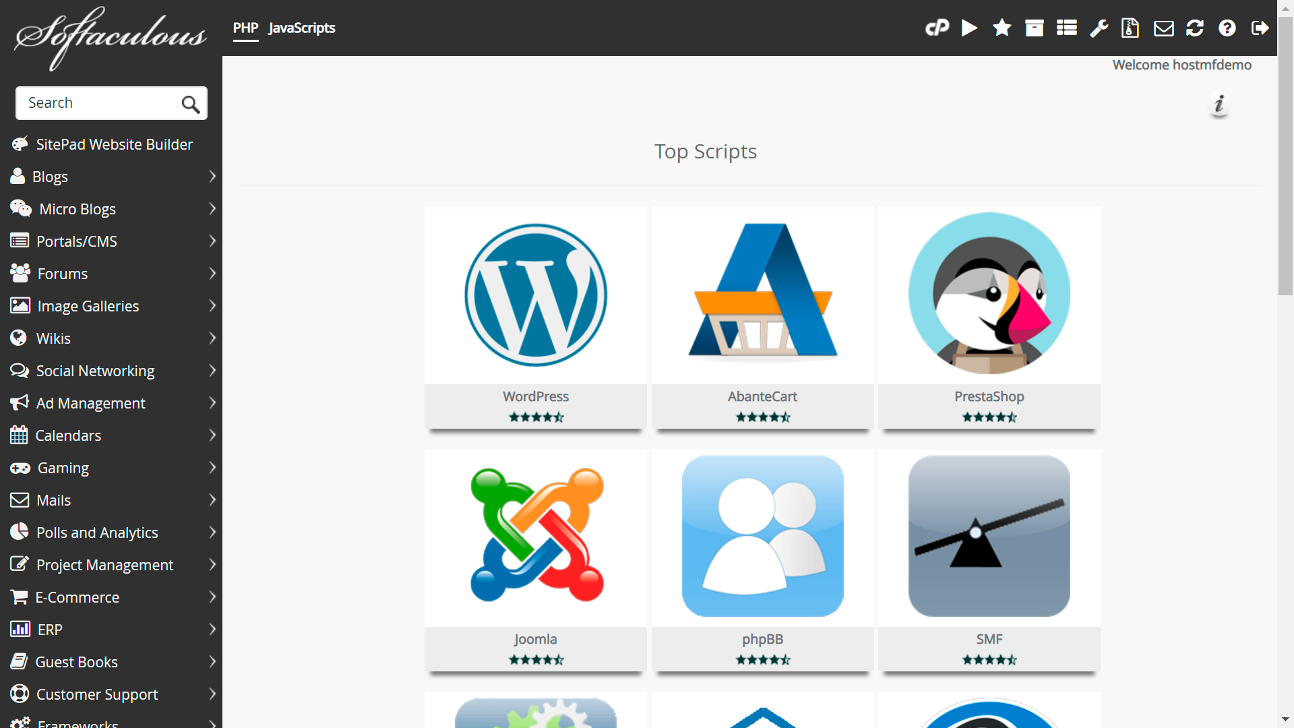Screen dimensions: 1294x728
Task: Click the Micro Blogs chat bubbles icon
Action: coord(21,208)
